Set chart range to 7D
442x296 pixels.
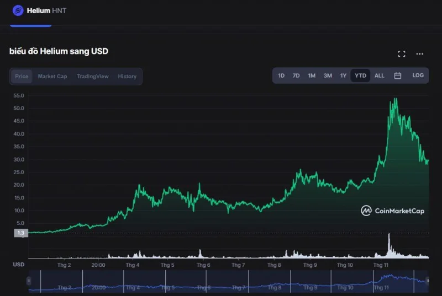coord(296,76)
